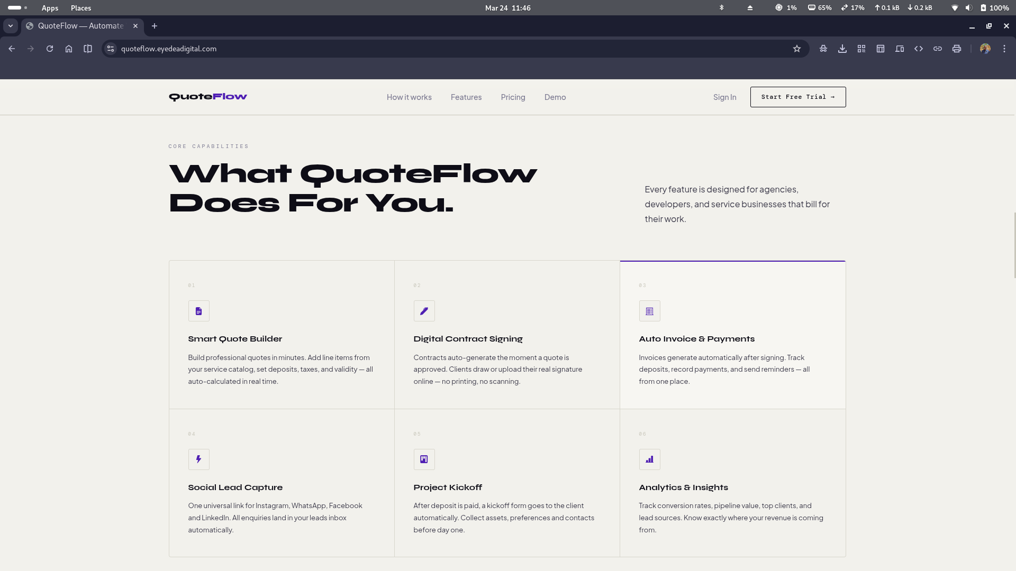The image size is (1016, 571).
Task: Click the Sign In link
Action: [724, 97]
